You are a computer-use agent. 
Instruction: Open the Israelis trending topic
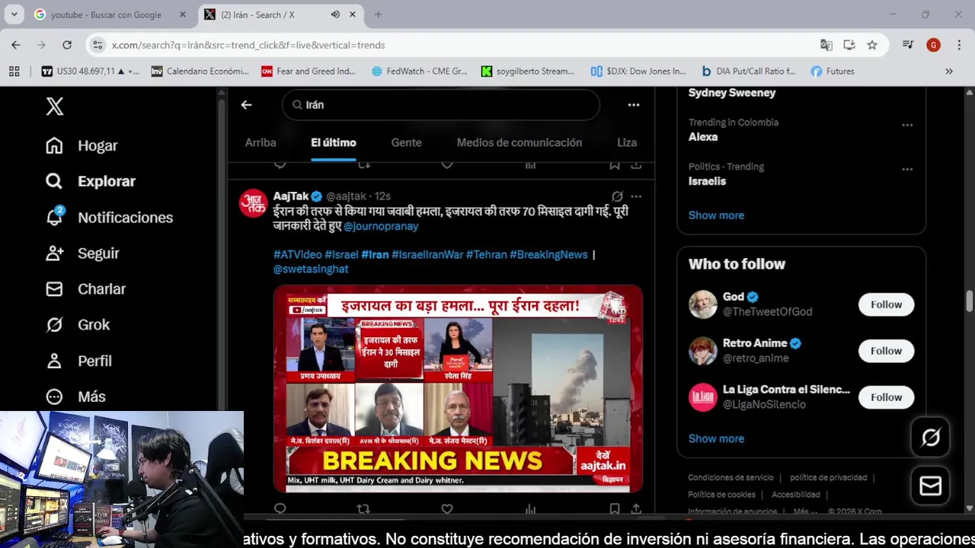click(707, 181)
